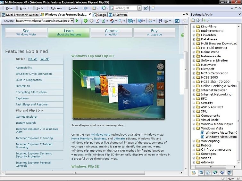This screenshot has height=181, width=242.
Task: Click the Buy or upgrade button
Action: (154, 33)
